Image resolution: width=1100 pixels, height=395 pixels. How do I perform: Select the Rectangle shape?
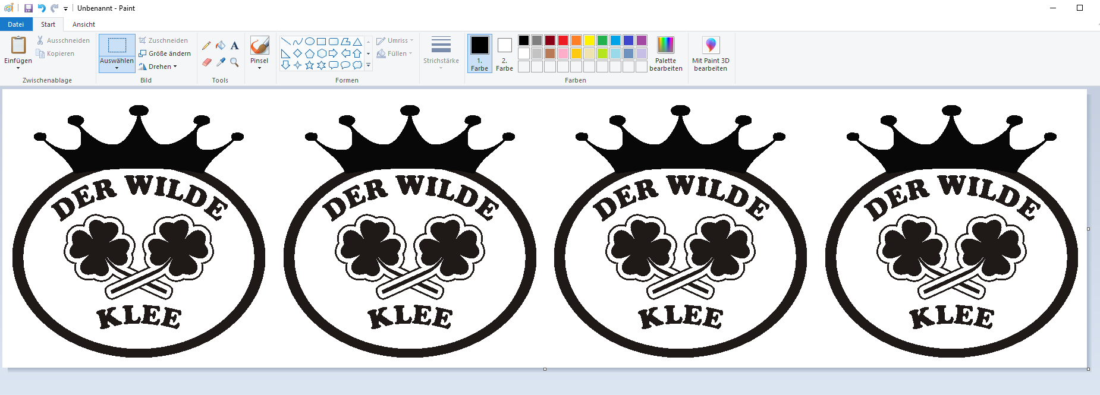pos(322,42)
